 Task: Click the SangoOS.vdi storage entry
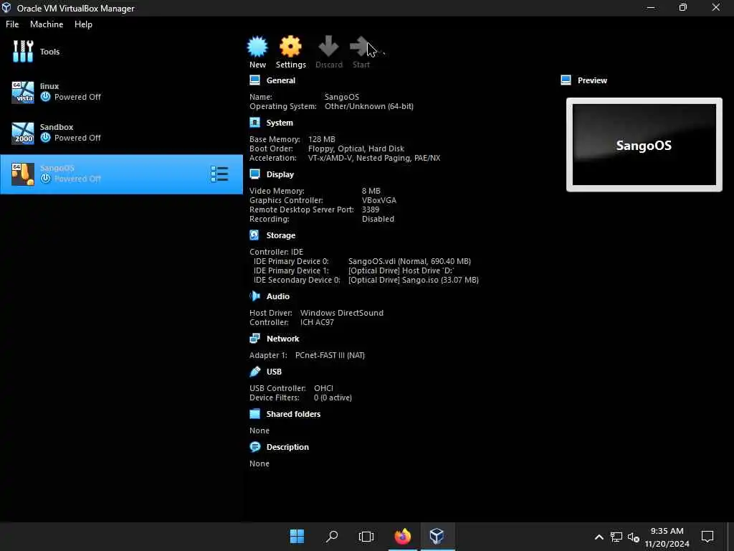point(409,261)
